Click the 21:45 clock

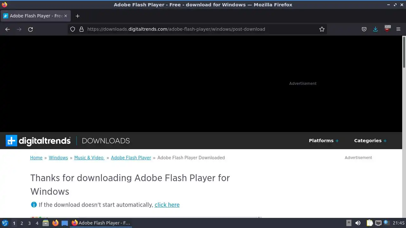[x=398, y=223]
